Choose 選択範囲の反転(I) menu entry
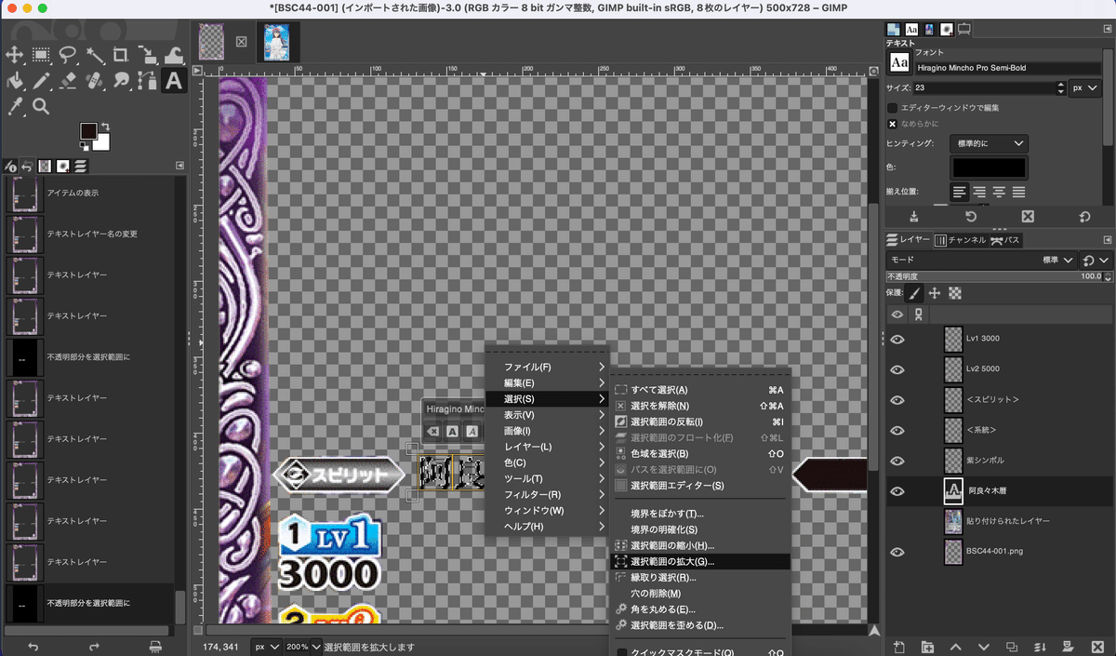1116x656 pixels. tap(699, 422)
